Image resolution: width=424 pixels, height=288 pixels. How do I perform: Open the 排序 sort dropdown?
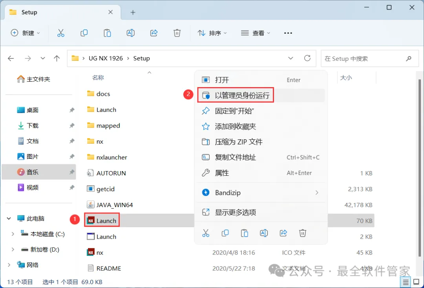pyautogui.click(x=212, y=33)
